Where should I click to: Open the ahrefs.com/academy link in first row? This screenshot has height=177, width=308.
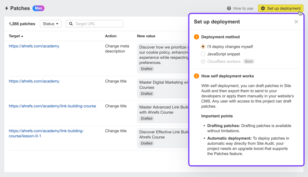click(34, 46)
